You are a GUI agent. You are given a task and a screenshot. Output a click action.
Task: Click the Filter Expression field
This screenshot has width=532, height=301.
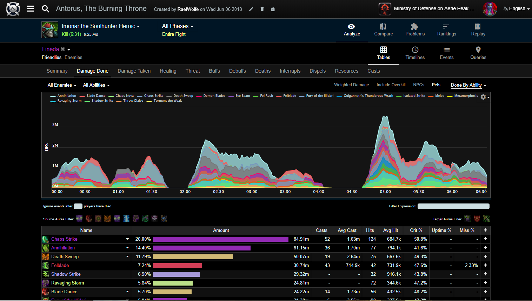(x=453, y=206)
